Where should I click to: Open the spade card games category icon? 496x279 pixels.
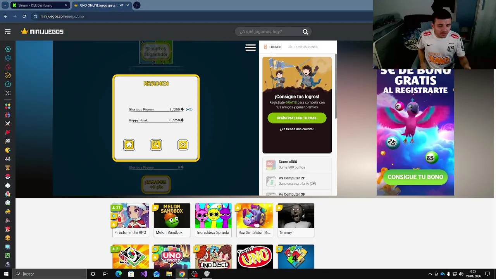tap(8, 185)
